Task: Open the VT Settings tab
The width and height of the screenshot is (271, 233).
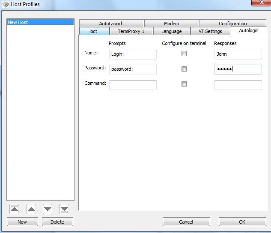Action: [x=210, y=31]
